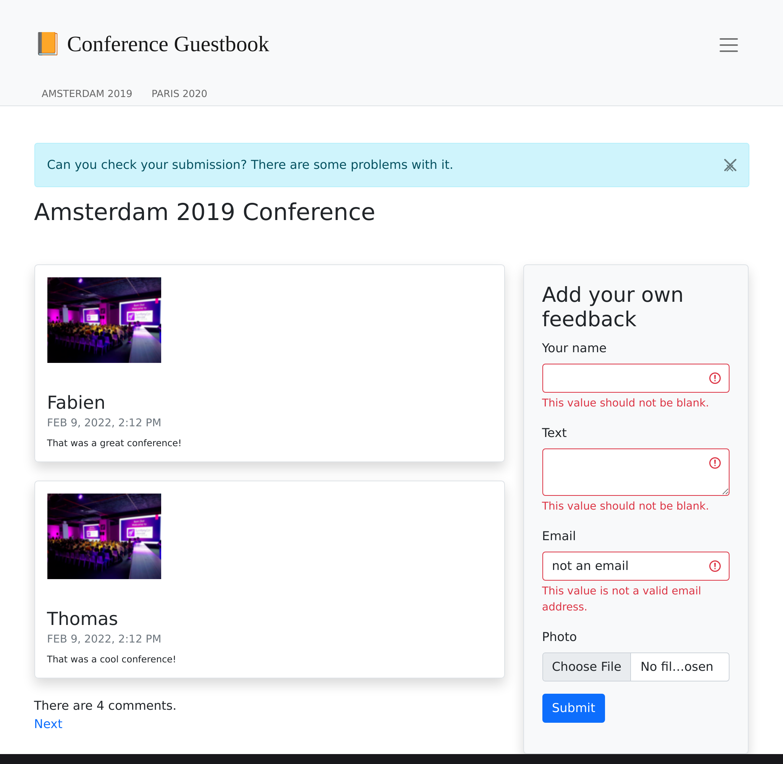Screen dimensions: 783x764
Task: Dismiss the submission error alert banner
Action: tap(731, 166)
